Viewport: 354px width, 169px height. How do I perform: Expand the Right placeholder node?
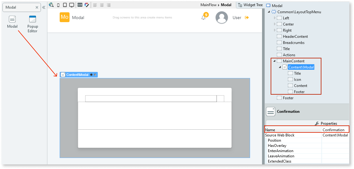(275, 30)
